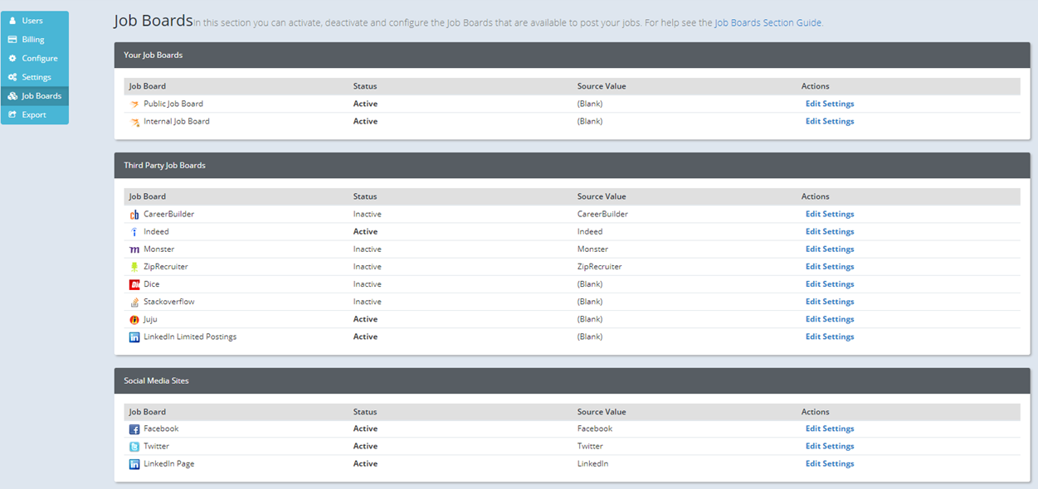Click the Twitter icon
The width and height of the screenshot is (1038, 489).
click(134, 446)
